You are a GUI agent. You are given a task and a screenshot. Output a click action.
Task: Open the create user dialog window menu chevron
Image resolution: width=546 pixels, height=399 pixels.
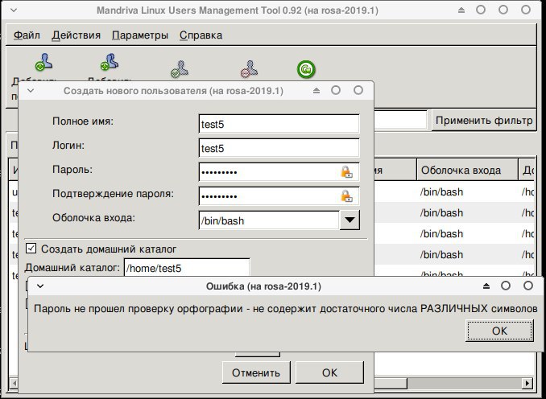point(31,91)
